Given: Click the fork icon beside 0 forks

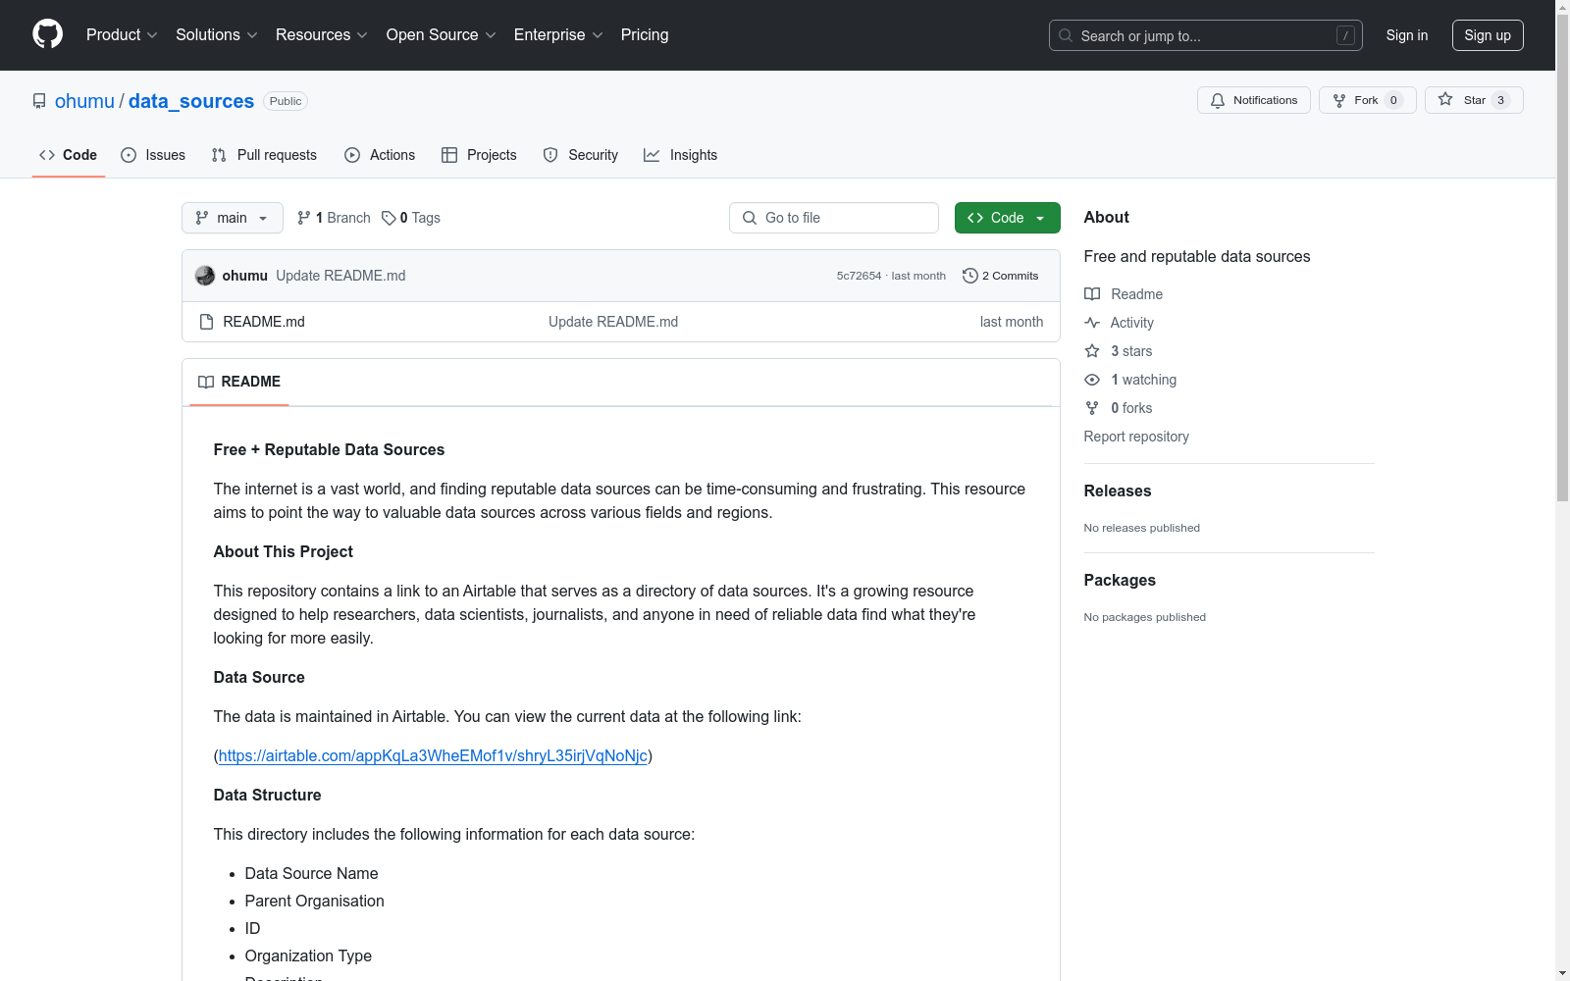Looking at the screenshot, I should pyautogui.click(x=1092, y=408).
